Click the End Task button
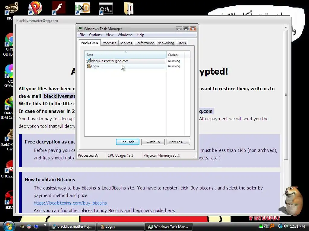Image resolution: width=309 pixels, height=231 pixels. click(128, 142)
